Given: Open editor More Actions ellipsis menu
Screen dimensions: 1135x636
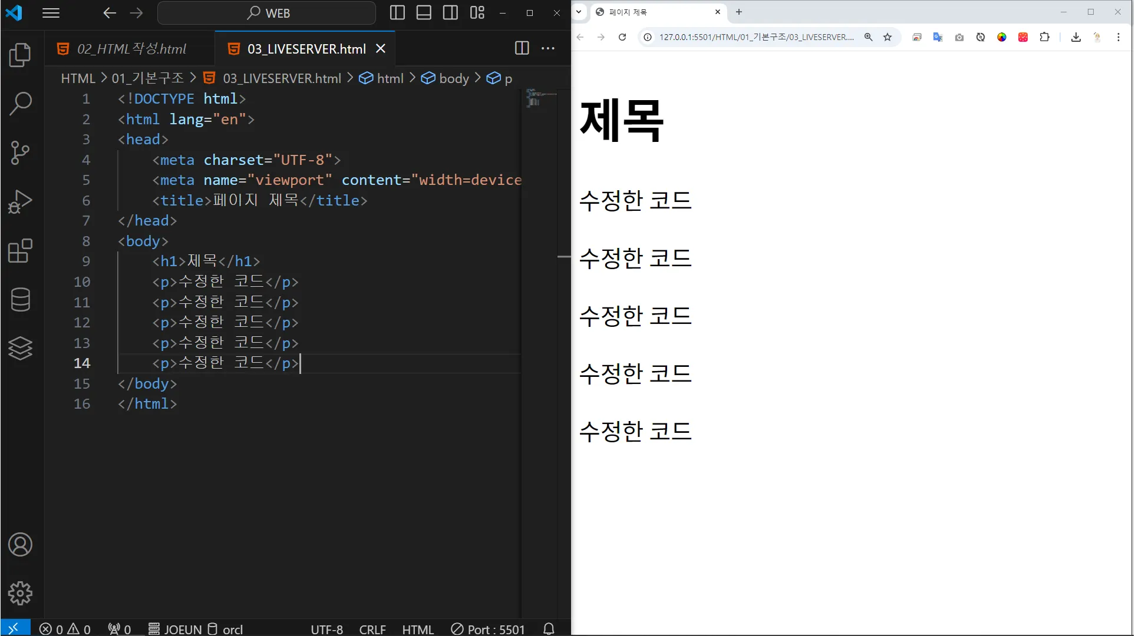Looking at the screenshot, I should pyautogui.click(x=548, y=48).
